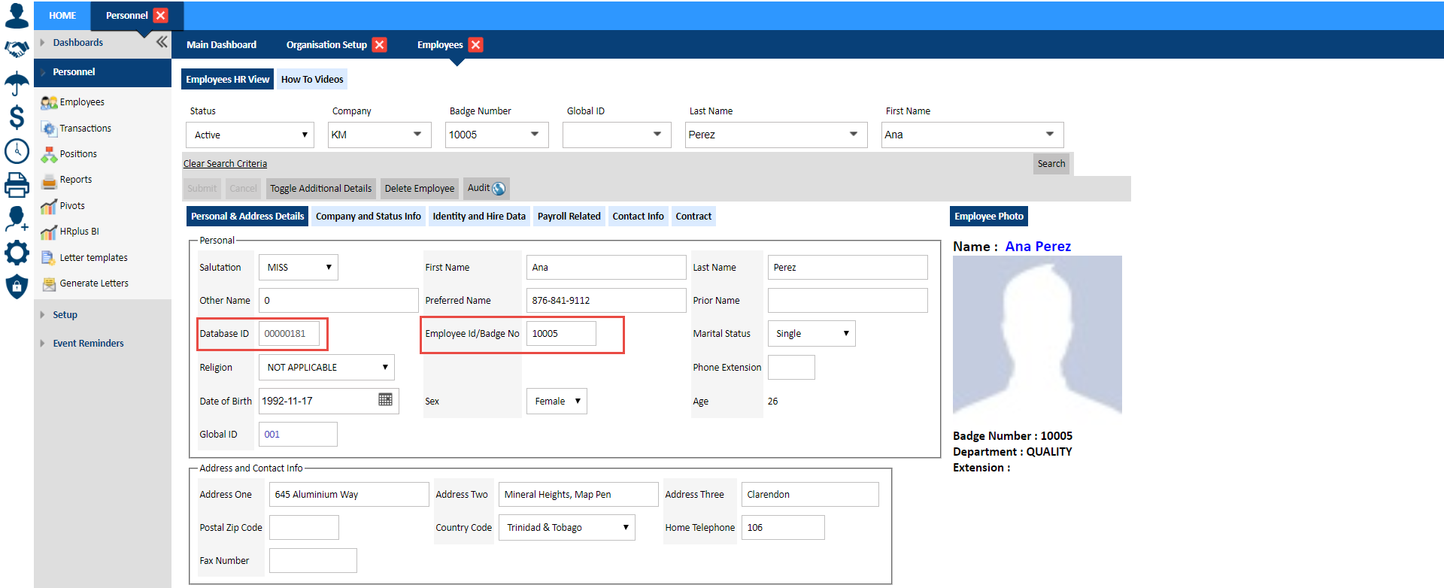Click the handshake icon in left rail

coord(17,50)
